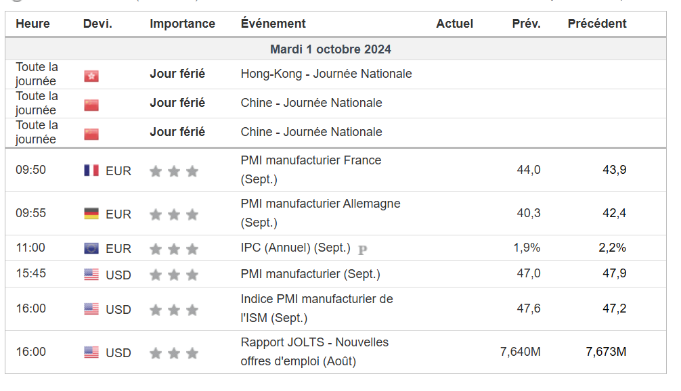Click the Événement column header
This screenshot has width=681, height=391.
[x=273, y=24]
